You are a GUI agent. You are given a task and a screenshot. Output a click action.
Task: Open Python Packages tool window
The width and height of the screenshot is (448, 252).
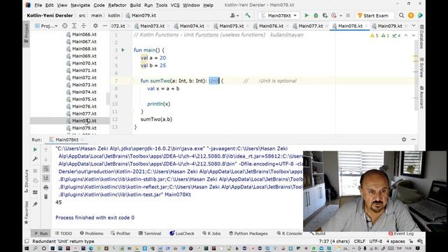248,233
